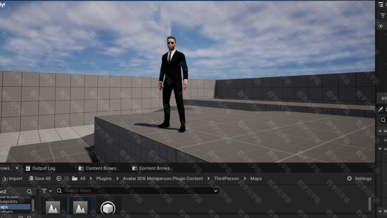Go forward in Content Browser history
387x218 pixels.
(67, 179)
